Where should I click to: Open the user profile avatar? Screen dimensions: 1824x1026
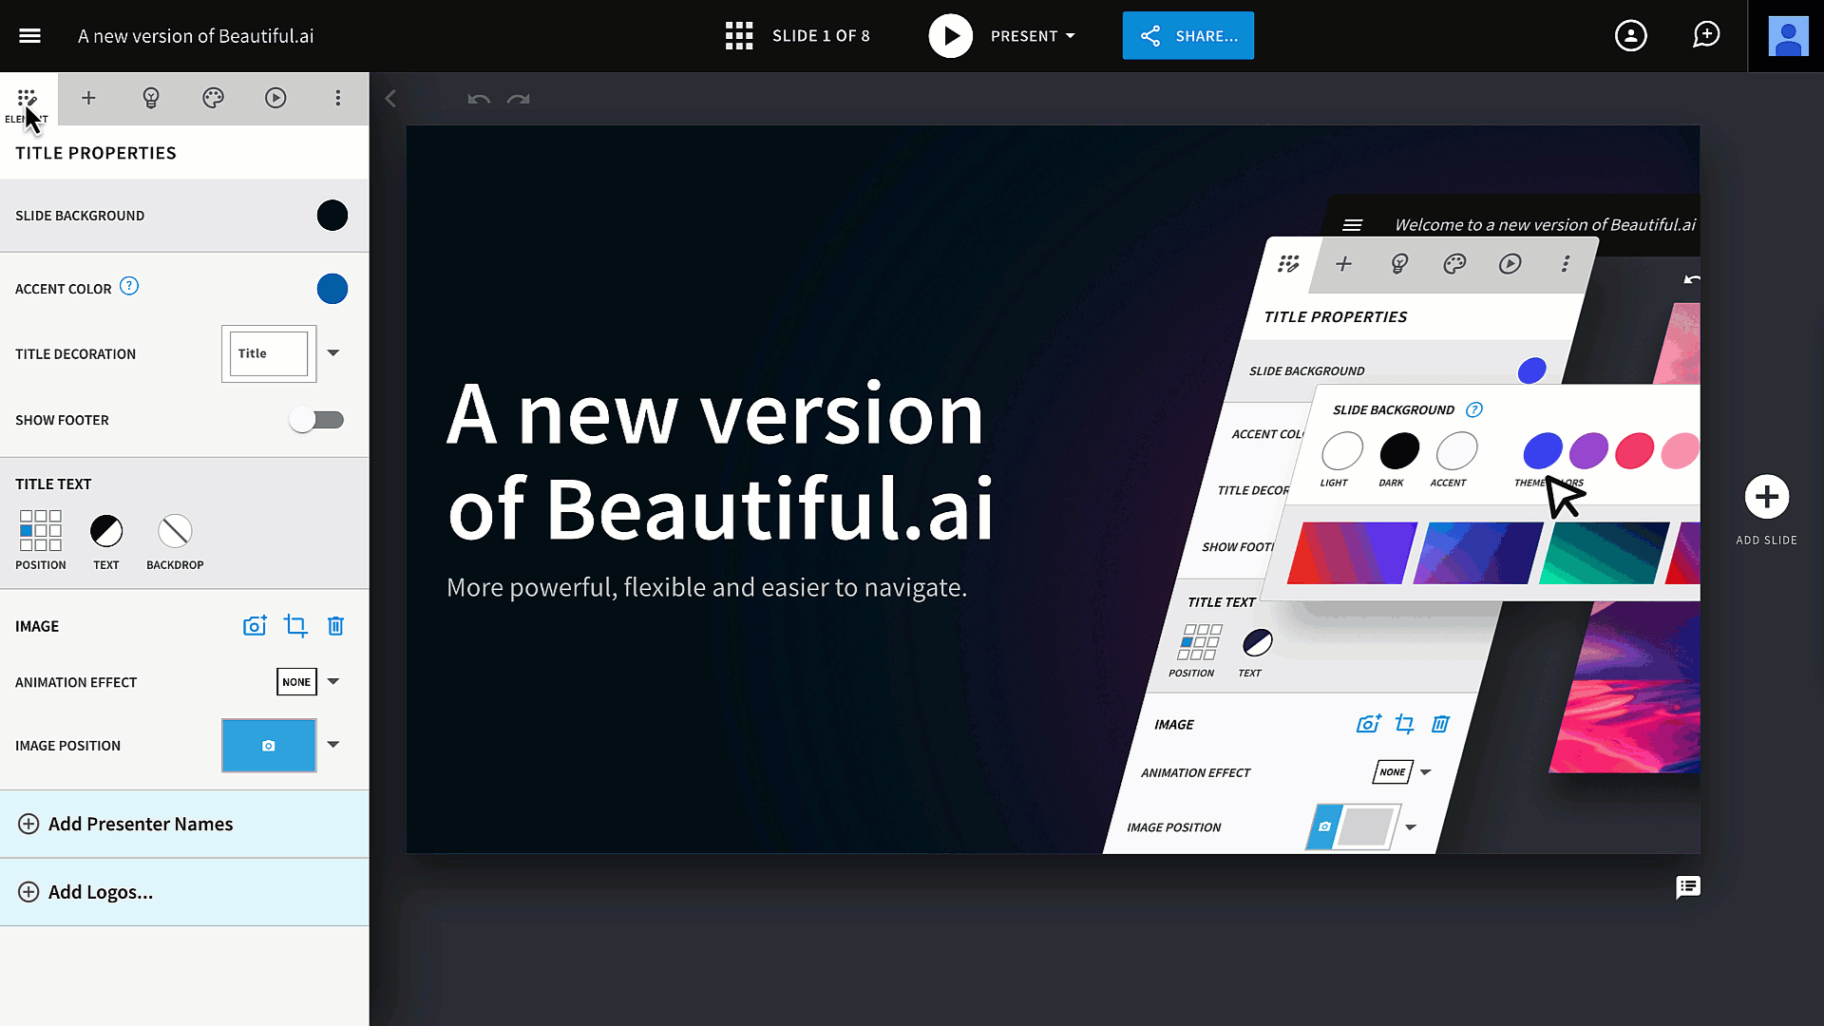1787,36
